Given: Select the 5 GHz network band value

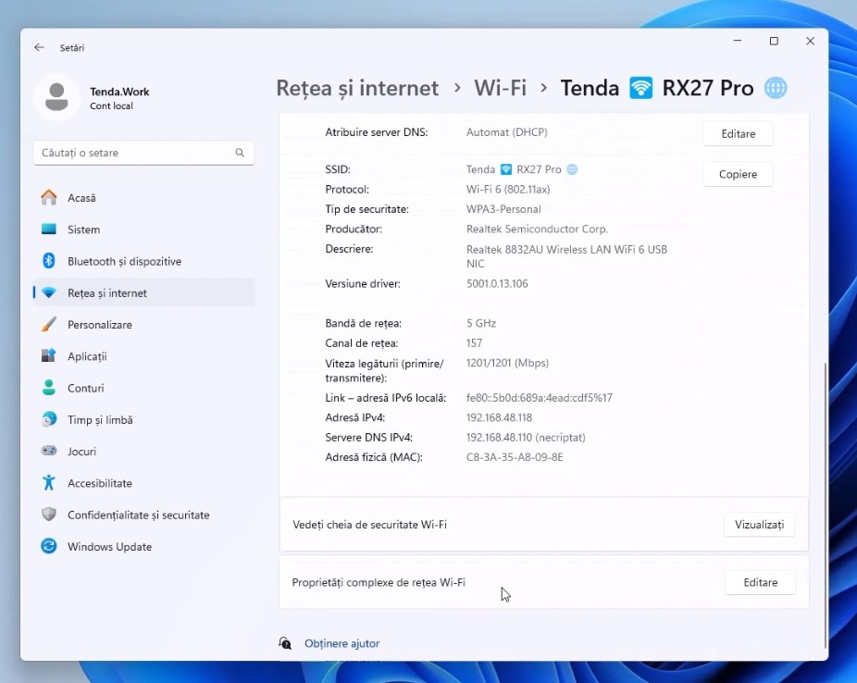Looking at the screenshot, I should (x=481, y=324).
